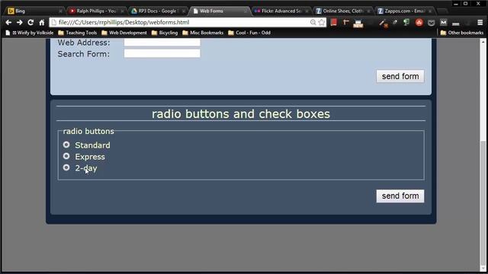The width and height of the screenshot is (488, 274).
Task: Reload the current page
Action: coord(30,22)
